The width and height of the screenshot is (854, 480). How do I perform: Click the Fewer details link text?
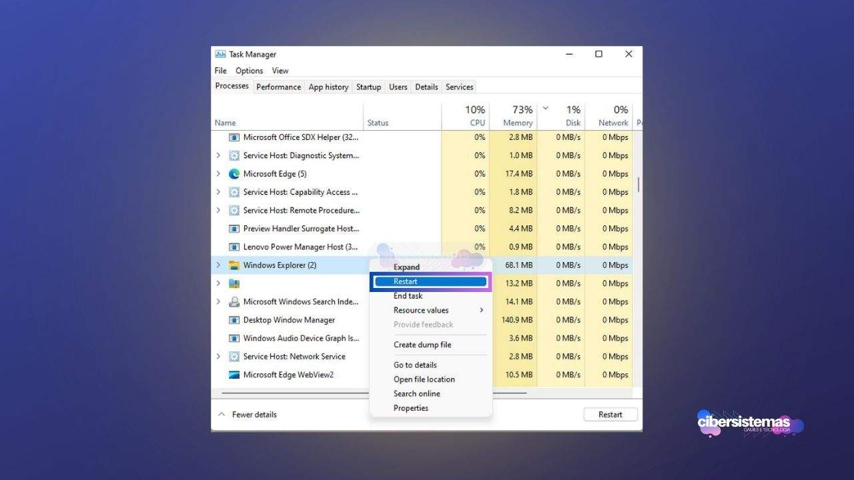[254, 415]
